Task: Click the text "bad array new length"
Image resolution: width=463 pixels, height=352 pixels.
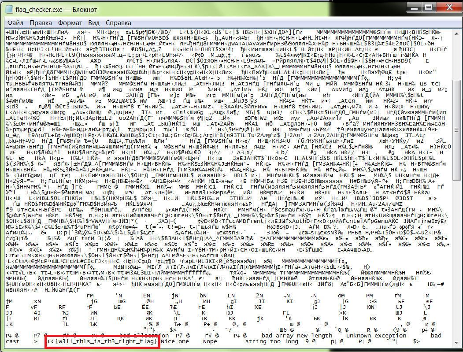Action: click(x=297, y=336)
